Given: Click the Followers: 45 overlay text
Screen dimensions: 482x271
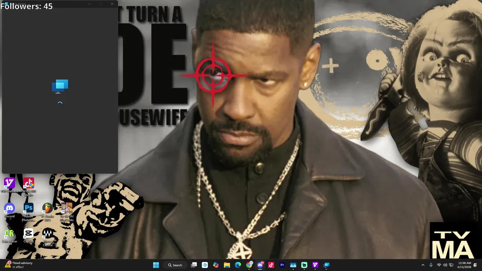Looking at the screenshot, I should point(26,6).
